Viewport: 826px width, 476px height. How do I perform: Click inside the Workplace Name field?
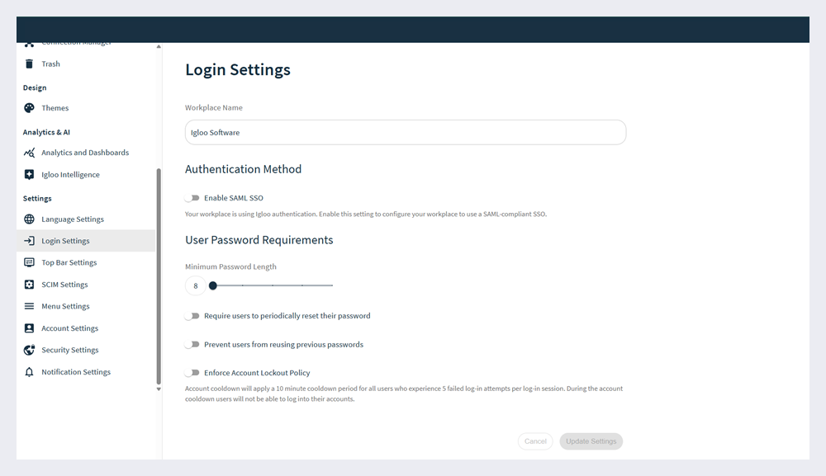[405, 131]
